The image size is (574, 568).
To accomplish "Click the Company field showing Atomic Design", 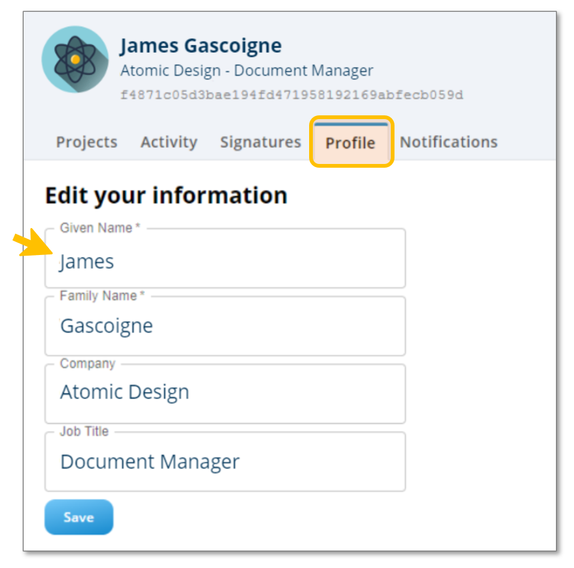I will coord(225,392).
